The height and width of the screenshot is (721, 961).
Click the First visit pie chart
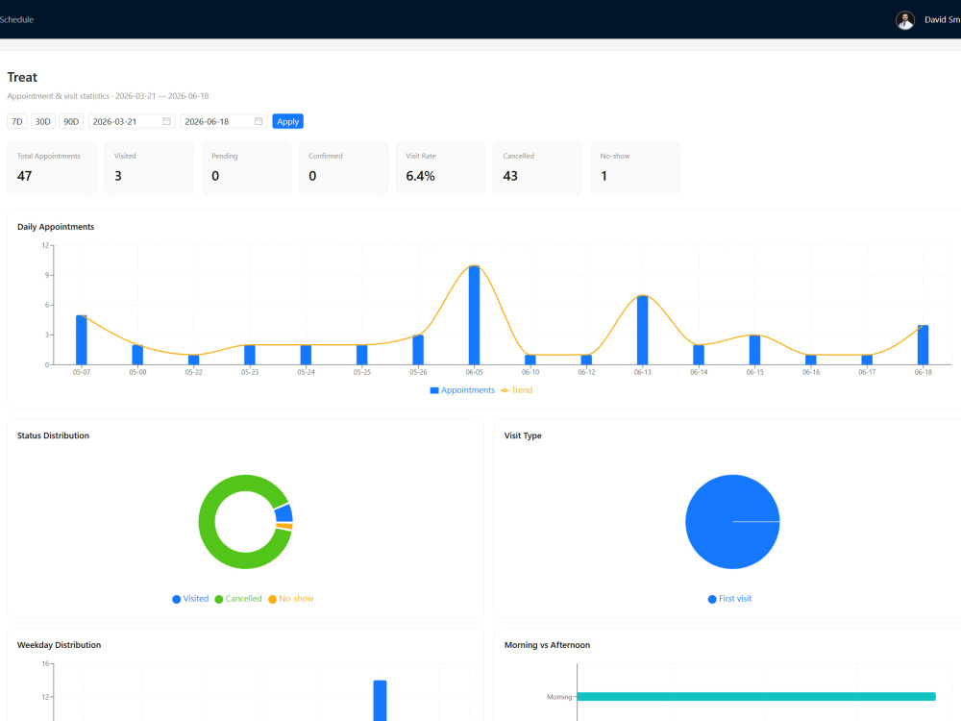tap(732, 522)
